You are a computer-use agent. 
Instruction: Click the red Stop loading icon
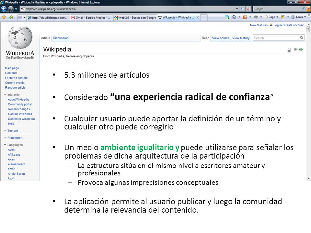coord(248,9)
